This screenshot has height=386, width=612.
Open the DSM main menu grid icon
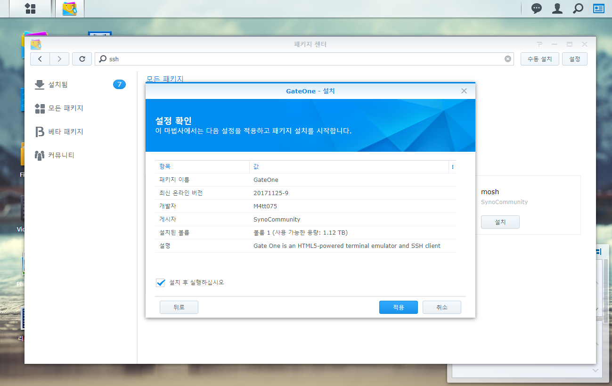(30, 8)
